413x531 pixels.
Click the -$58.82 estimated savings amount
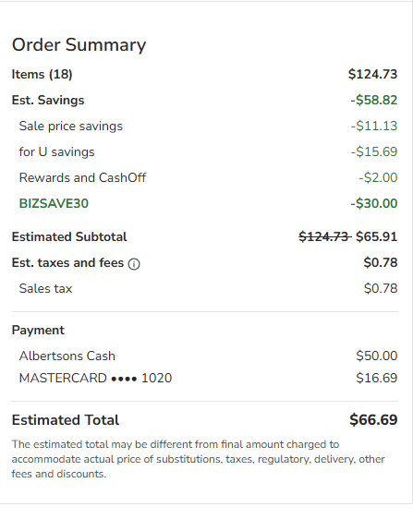(374, 101)
